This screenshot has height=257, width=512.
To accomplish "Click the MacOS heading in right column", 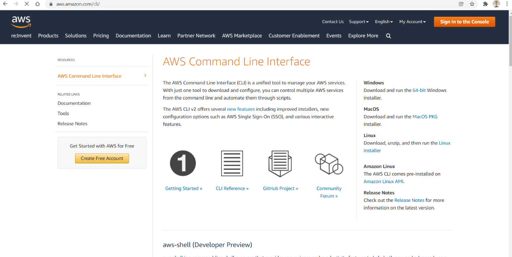I will click(x=371, y=109).
